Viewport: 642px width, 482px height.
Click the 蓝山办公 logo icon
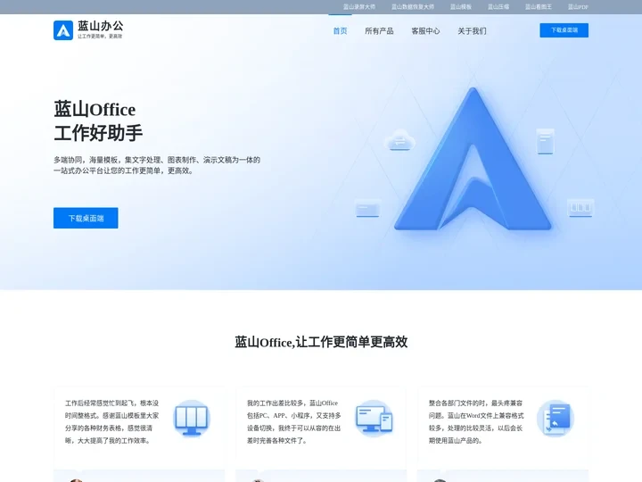pyautogui.click(x=63, y=30)
